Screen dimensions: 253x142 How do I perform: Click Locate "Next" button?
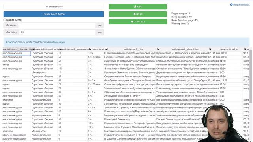(x=54, y=14)
